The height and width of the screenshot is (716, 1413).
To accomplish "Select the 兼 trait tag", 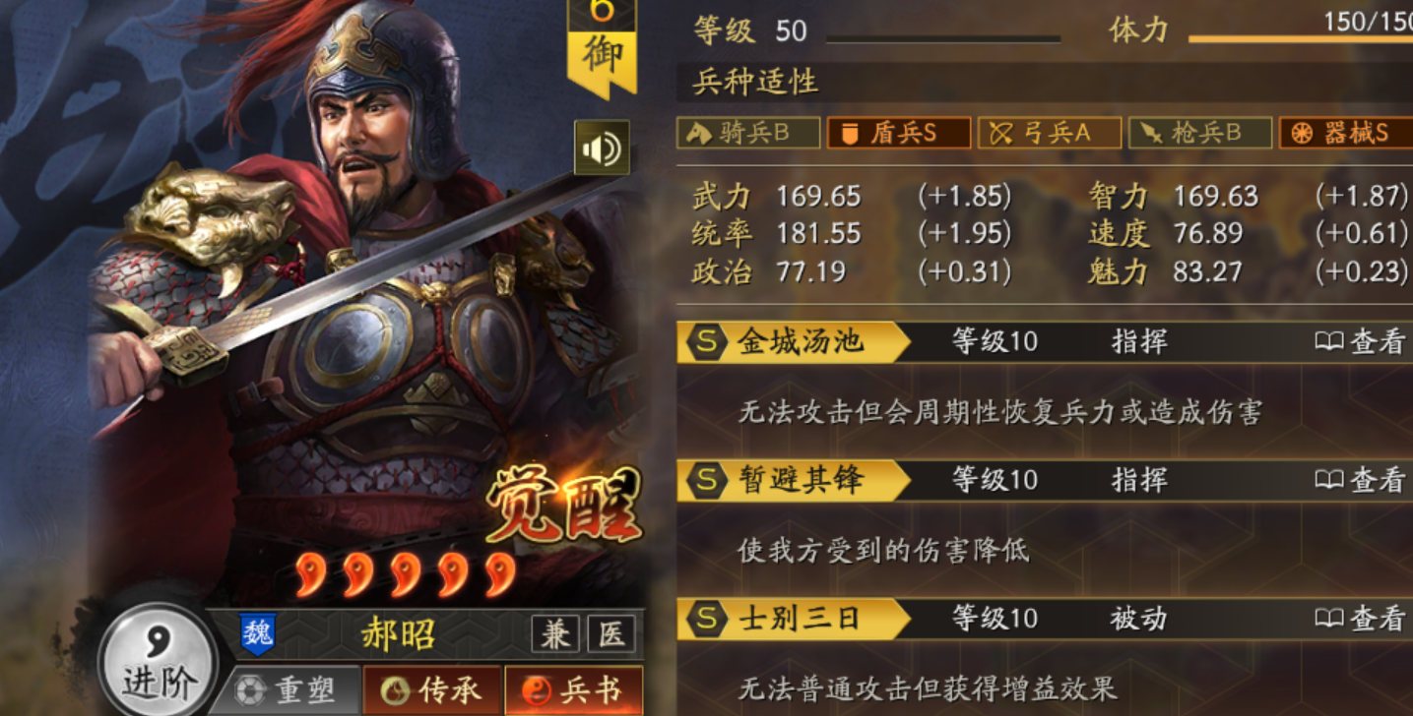I will (x=555, y=634).
